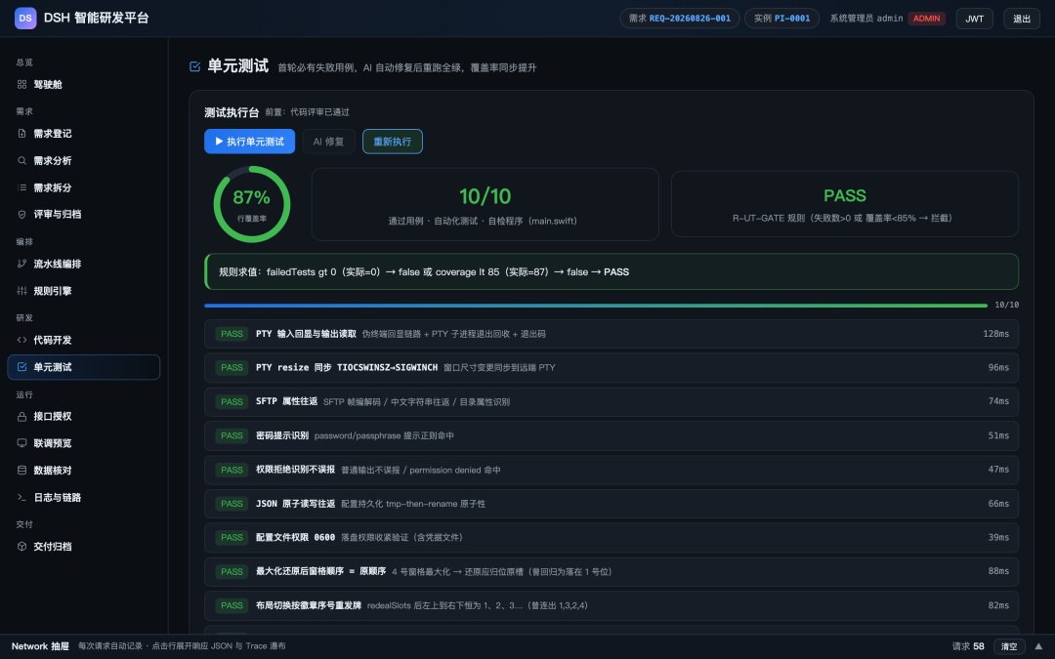Open the PTY resize 同步 test row
The height and width of the screenshot is (659, 1055).
(x=611, y=367)
